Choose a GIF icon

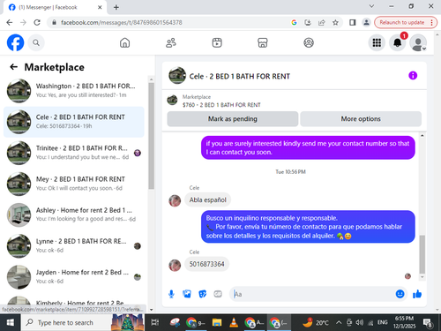(x=218, y=294)
